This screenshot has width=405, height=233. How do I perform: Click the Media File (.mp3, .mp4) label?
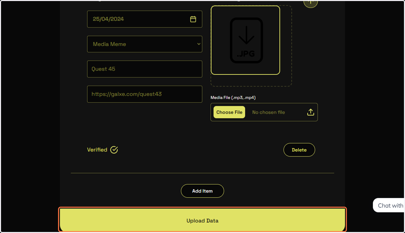[233, 97]
